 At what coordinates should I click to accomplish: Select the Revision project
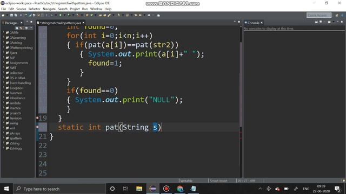(15, 118)
